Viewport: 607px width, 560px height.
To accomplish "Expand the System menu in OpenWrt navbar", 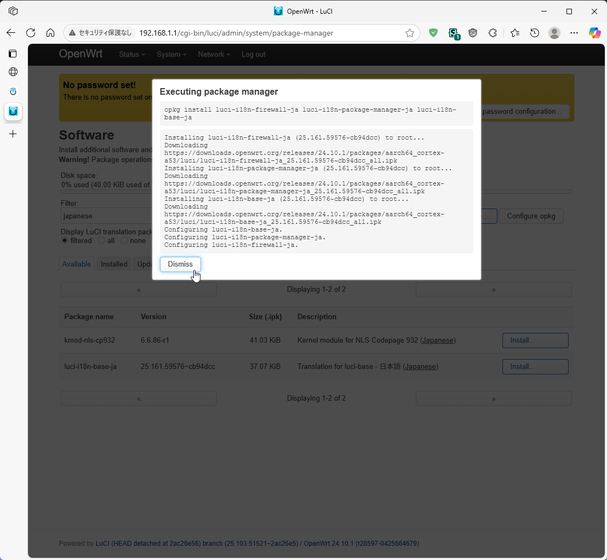I will [171, 55].
